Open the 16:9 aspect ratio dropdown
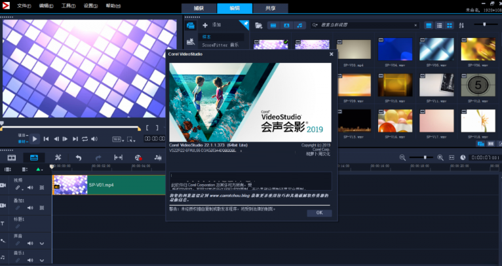Screen dimensions: 502x266 (x=118, y=140)
